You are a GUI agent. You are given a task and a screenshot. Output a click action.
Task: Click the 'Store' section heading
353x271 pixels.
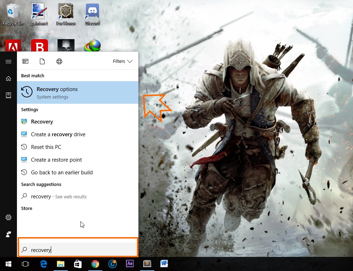(x=26, y=209)
